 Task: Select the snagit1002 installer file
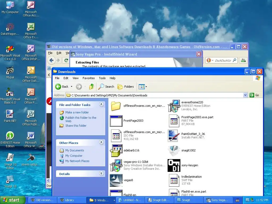coord(182,150)
